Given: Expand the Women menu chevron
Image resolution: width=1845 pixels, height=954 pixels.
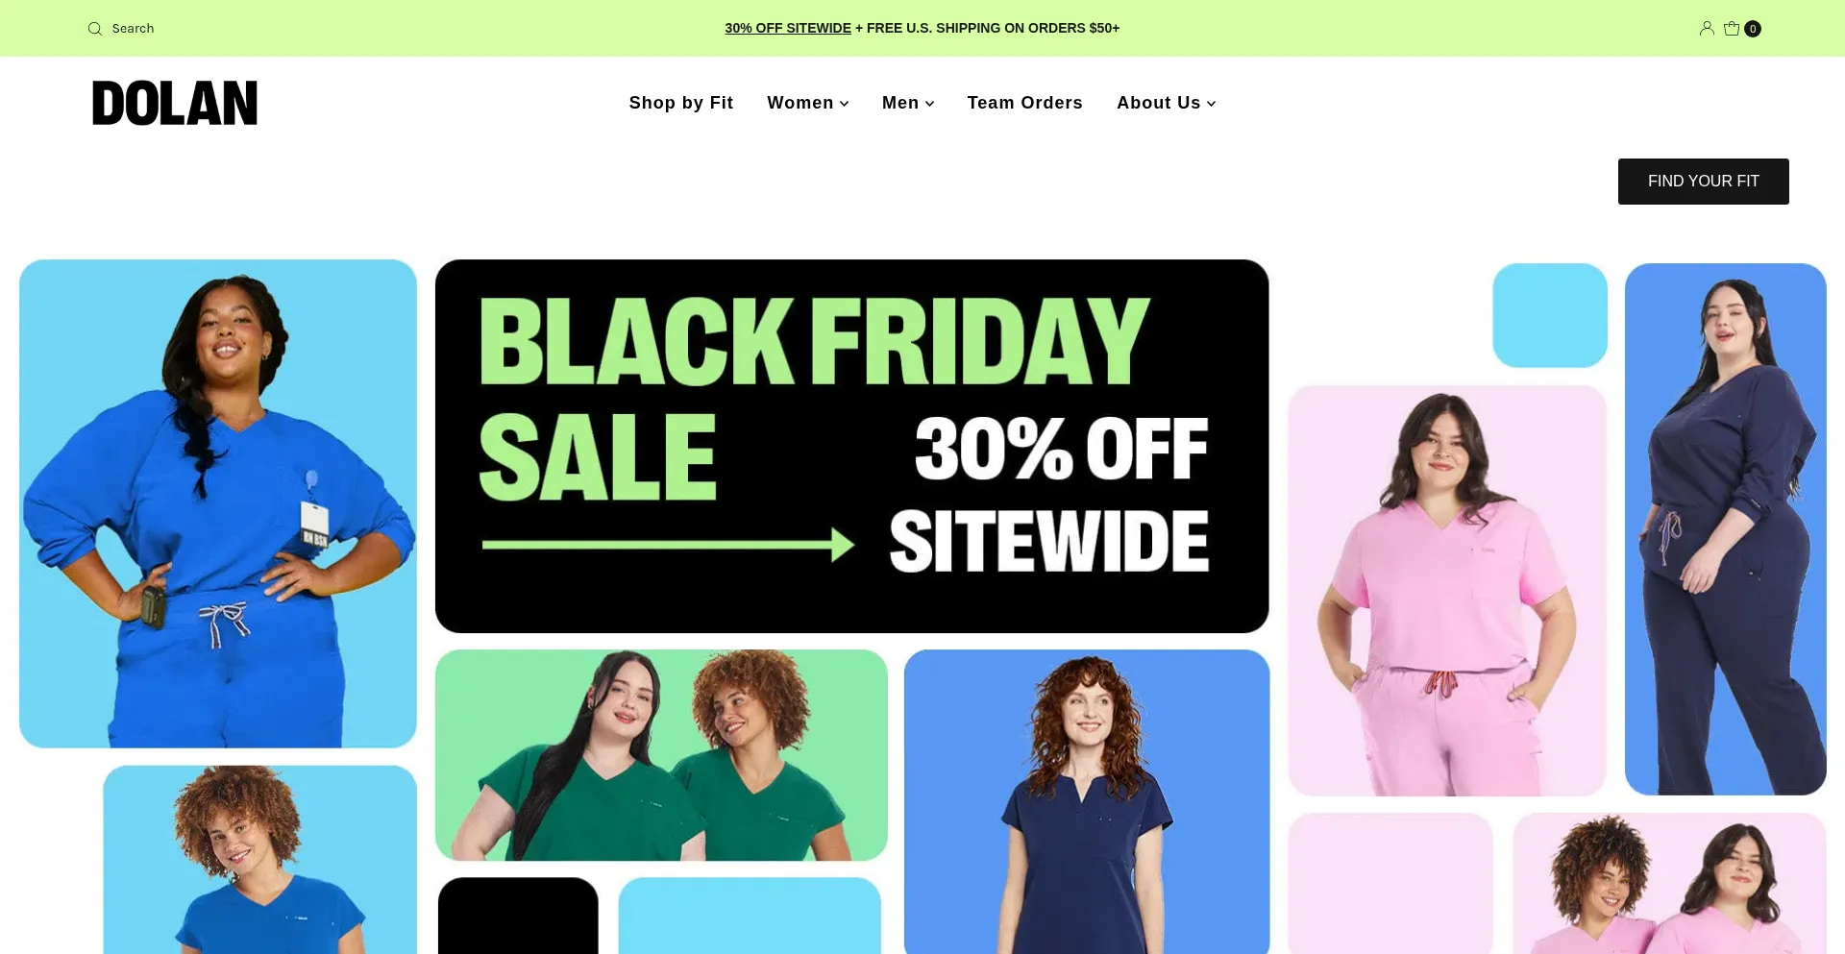Looking at the screenshot, I should [845, 104].
